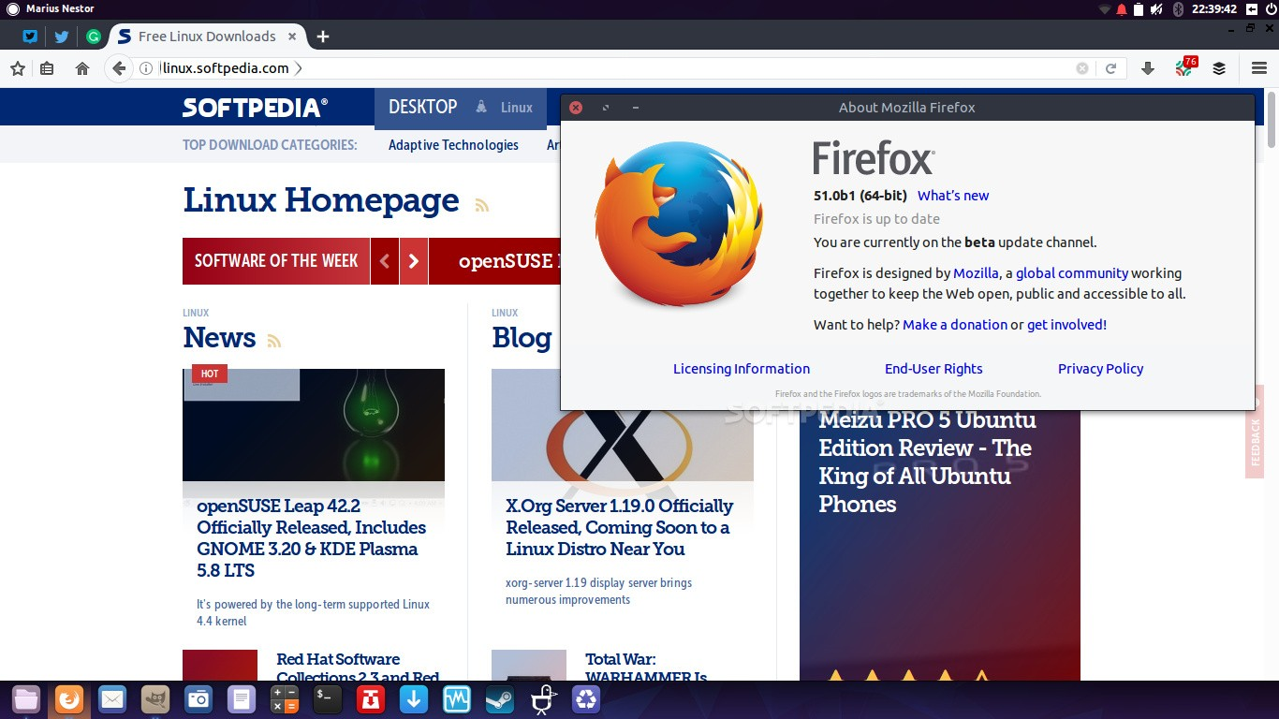Go to home page via house icon

pyautogui.click(x=82, y=68)
